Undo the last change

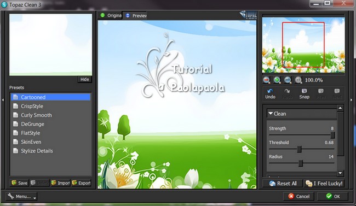270,93
